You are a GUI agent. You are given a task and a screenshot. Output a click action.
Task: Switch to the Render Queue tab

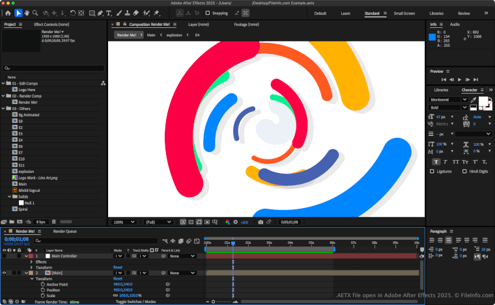coord(64,232)
